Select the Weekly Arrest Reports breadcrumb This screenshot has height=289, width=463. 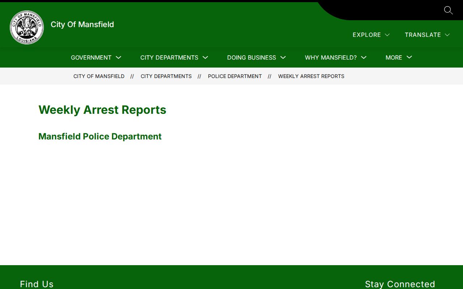(x=311, y=76)
